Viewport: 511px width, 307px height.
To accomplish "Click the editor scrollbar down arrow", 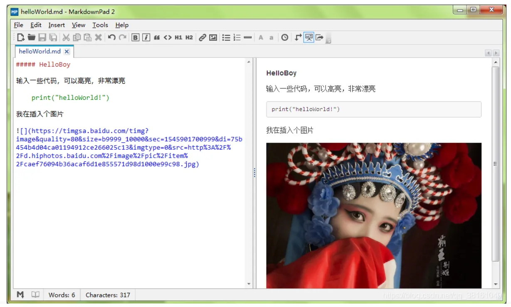I will click(249, 284).
